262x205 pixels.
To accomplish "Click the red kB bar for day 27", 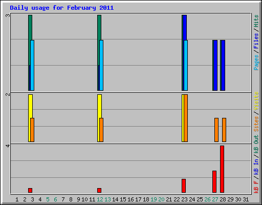I will pos(214,181).
